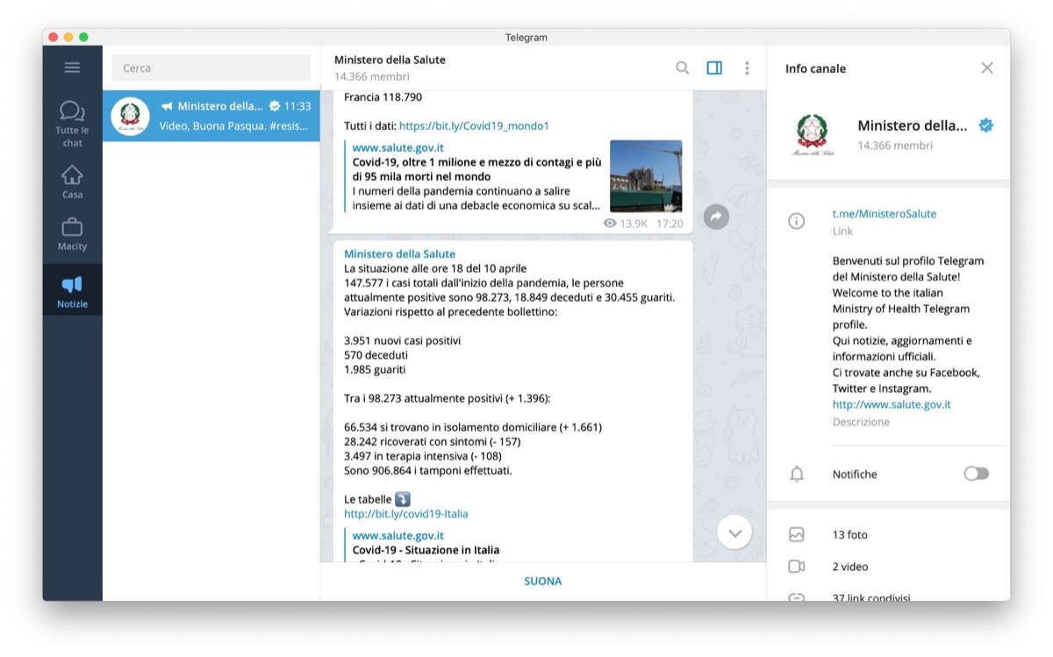Close the Info canale panel
Image resolution: width=1053 pixels, height=657 pixels.
tap(987, 68)
